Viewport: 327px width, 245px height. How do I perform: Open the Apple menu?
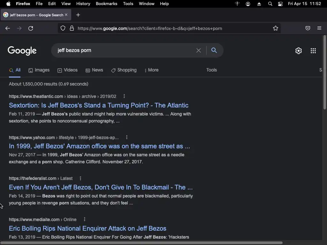coord(8,4)
